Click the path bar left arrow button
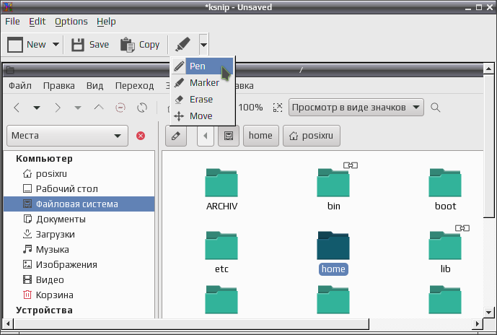 coord(206,136)
